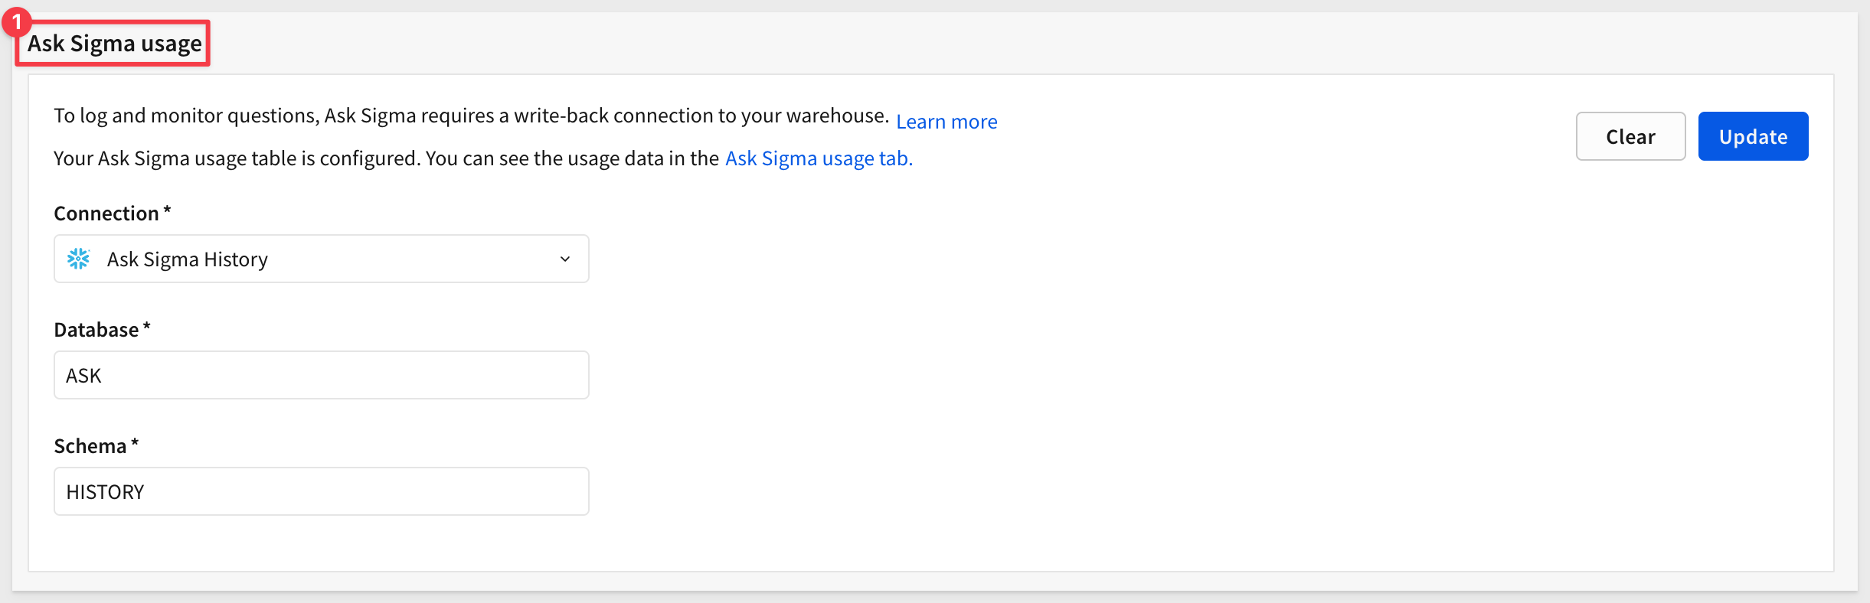
Task: Focus the Database field containing ASK
Action: (322, 375)
